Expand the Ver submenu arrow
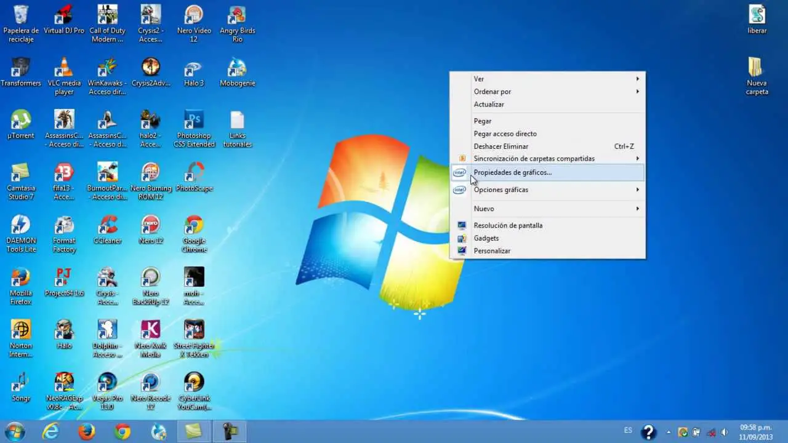Screen dimensions: 788x443 click(x=637, y=79)
